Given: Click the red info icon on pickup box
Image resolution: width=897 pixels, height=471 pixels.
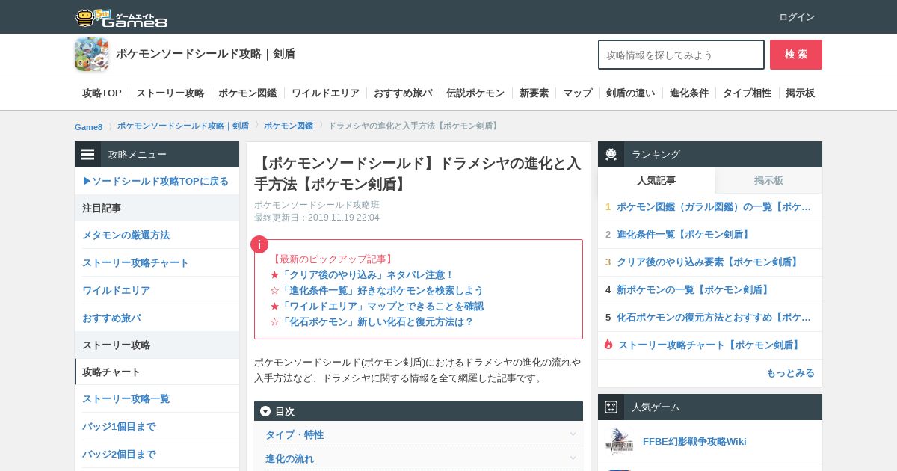Looking at the screenshot, I should [259, 244].
